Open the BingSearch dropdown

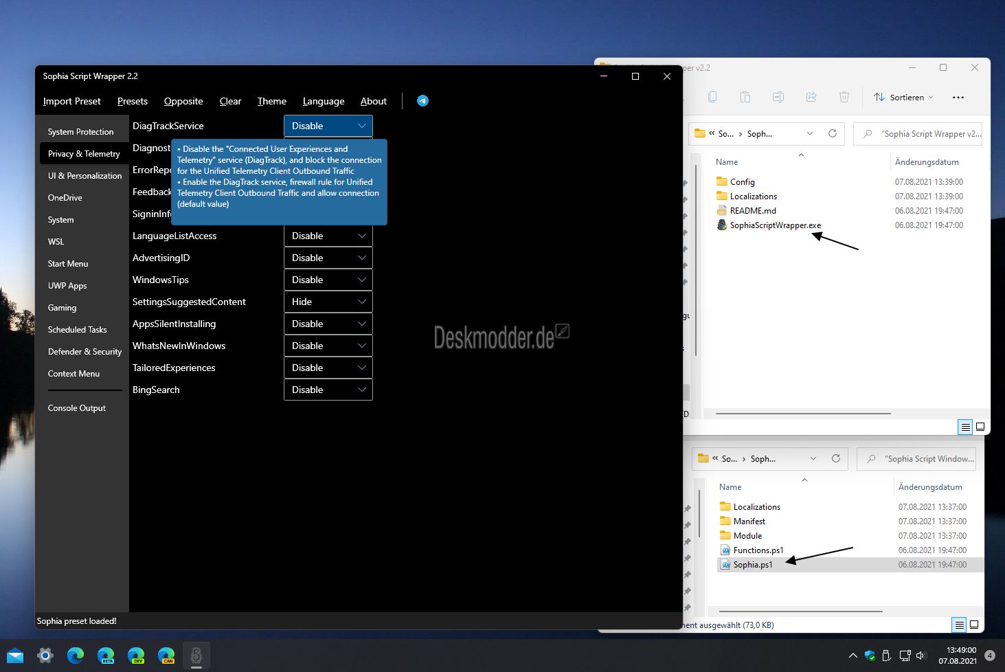tap(328, 390)
